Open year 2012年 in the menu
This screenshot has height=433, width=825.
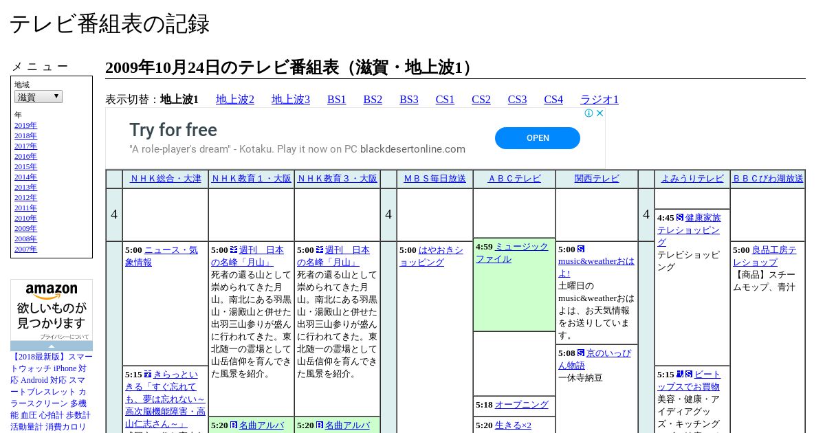[25, 198]
